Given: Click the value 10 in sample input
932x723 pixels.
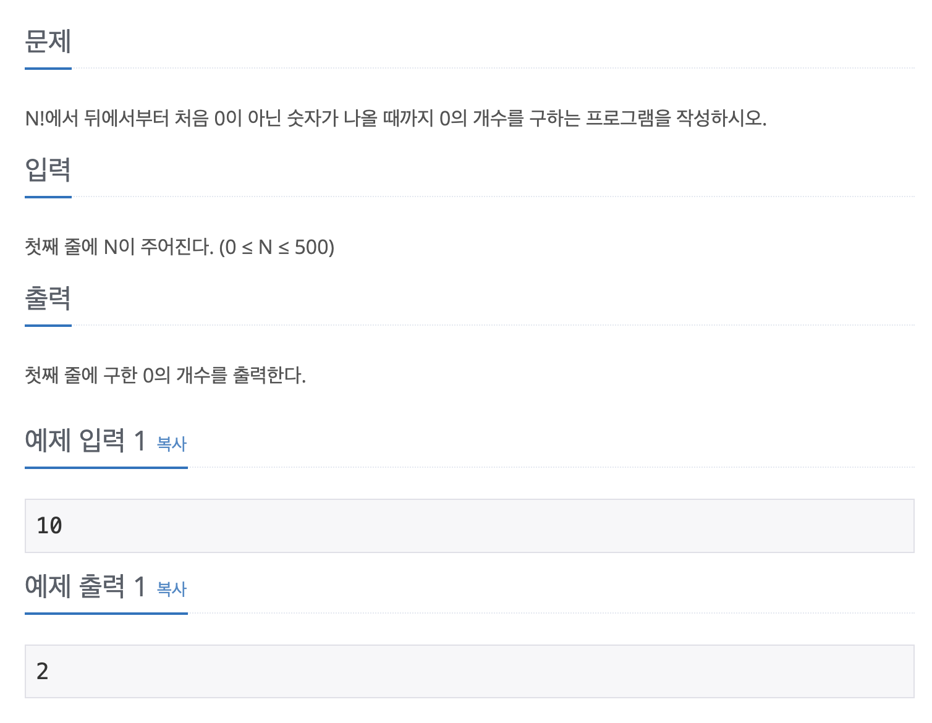Looking at the screenshot, I should coord(49,526).
